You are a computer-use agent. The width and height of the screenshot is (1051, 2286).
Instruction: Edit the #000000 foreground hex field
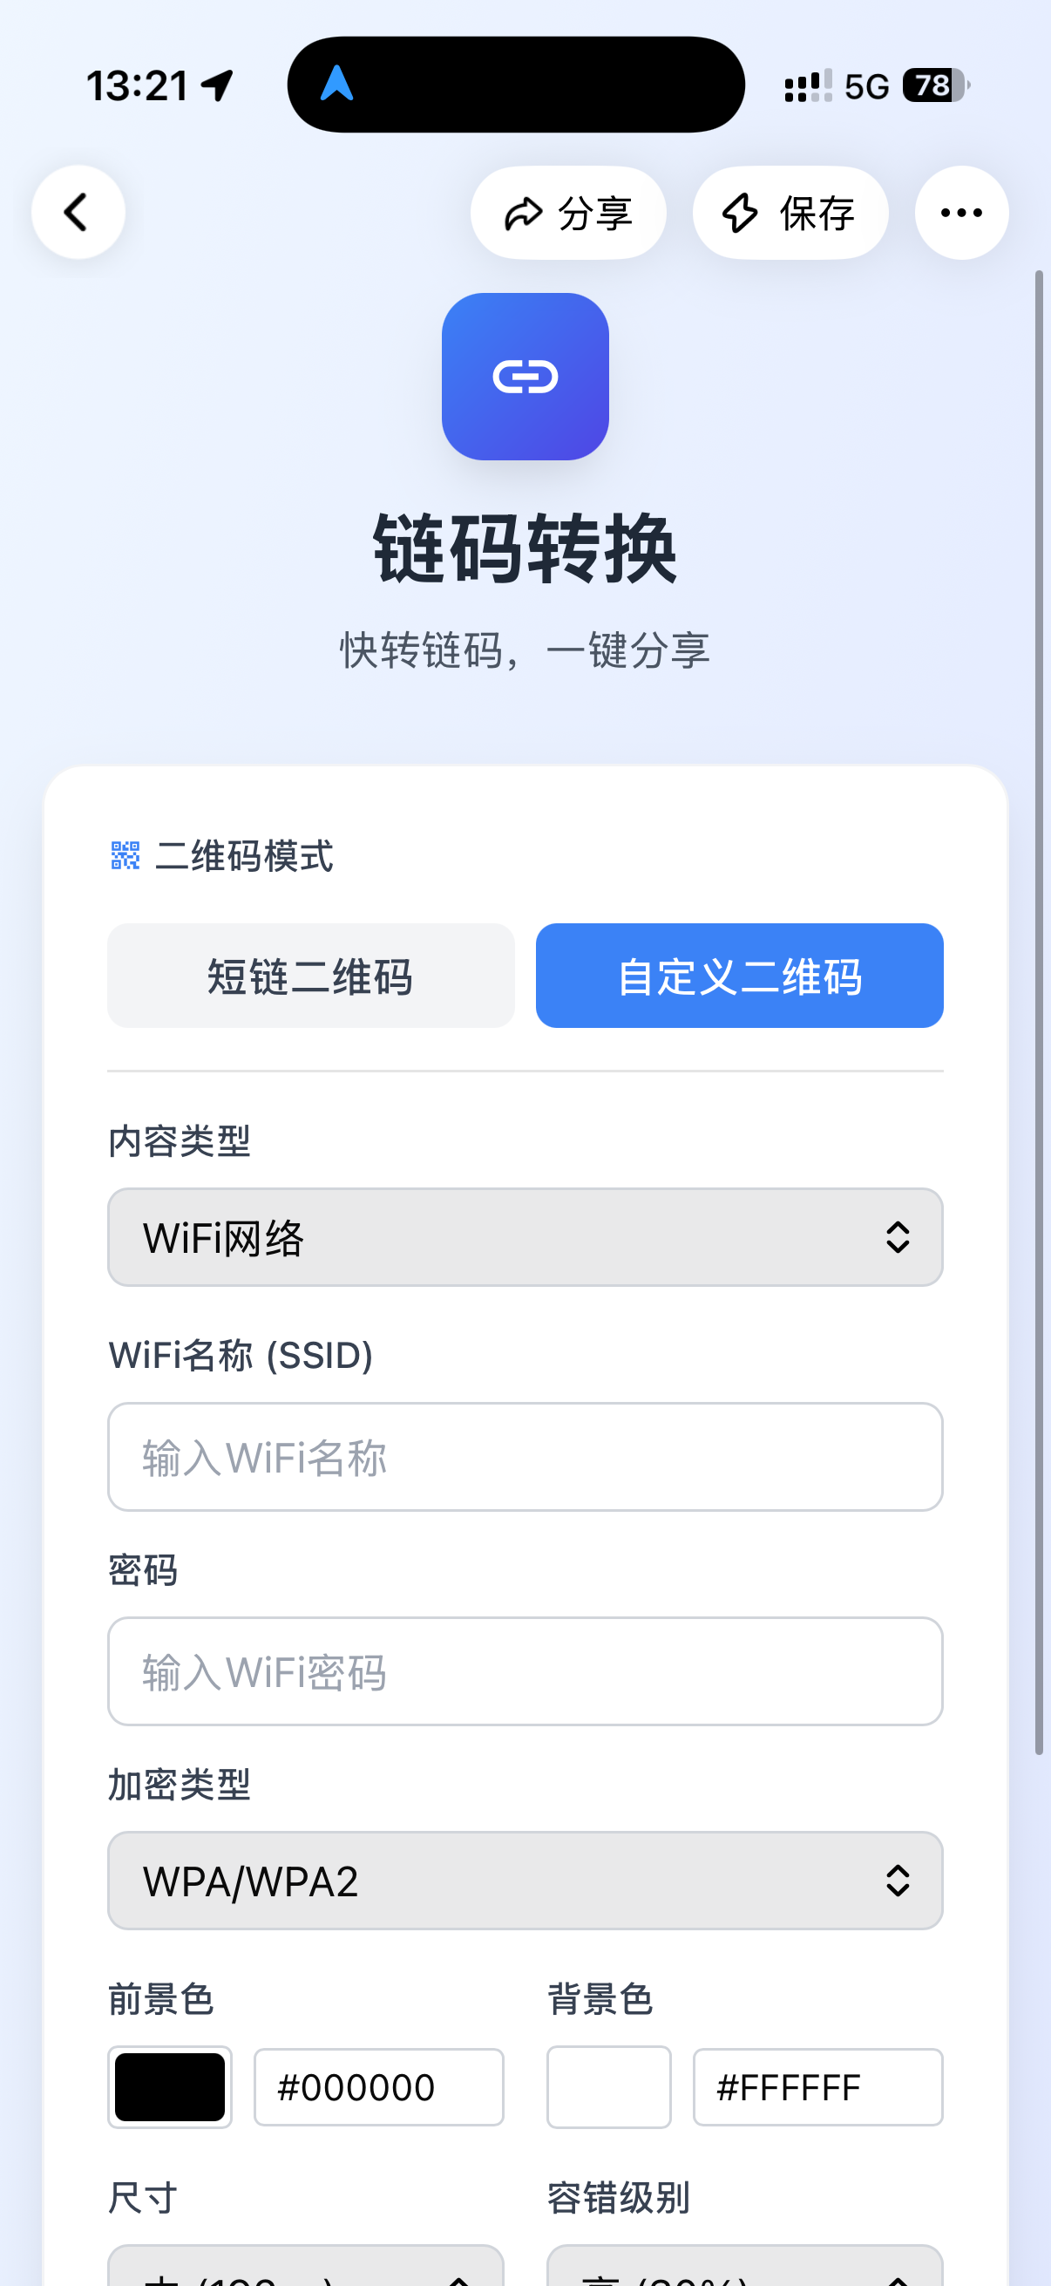pos(379,2086)
